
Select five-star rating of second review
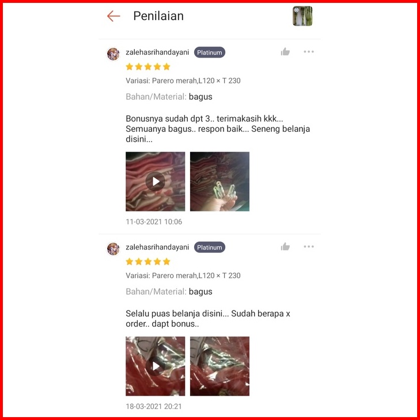[148, 262]
